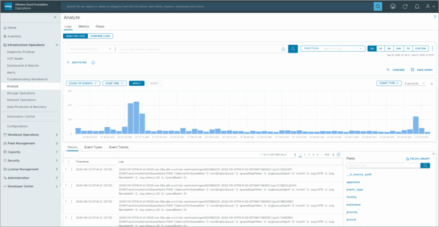Open the three-dot time range options
Screen dimensions: 439x227
432,49
